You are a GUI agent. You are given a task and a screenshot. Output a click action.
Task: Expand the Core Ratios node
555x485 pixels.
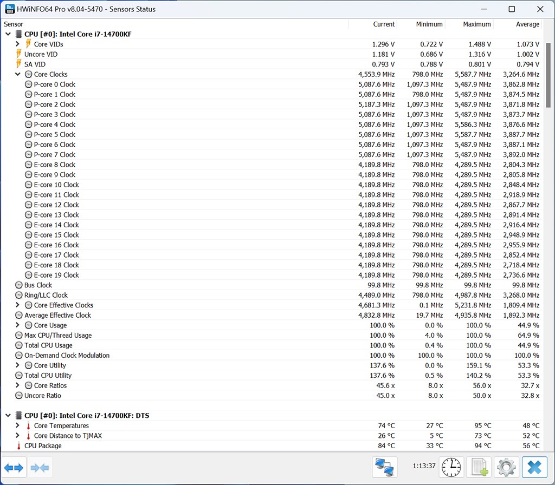[17, 385]
